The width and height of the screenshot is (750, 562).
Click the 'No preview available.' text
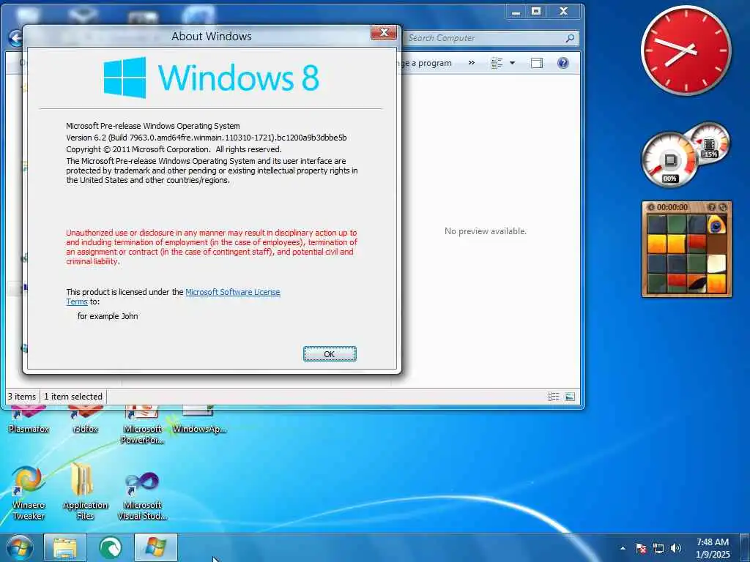(x=486, y=231)
